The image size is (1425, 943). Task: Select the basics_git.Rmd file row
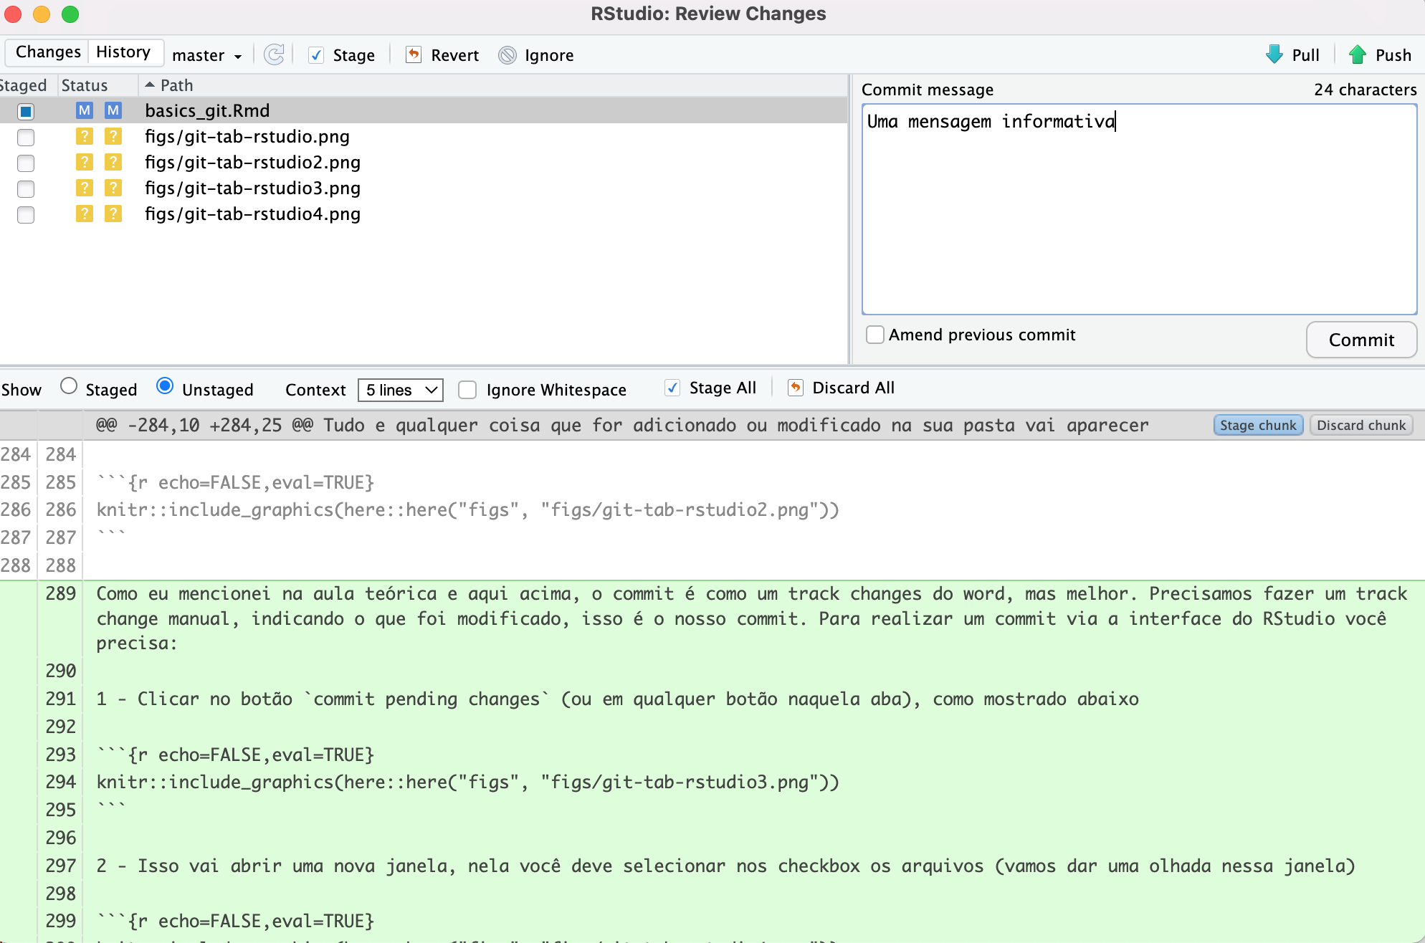423,110
